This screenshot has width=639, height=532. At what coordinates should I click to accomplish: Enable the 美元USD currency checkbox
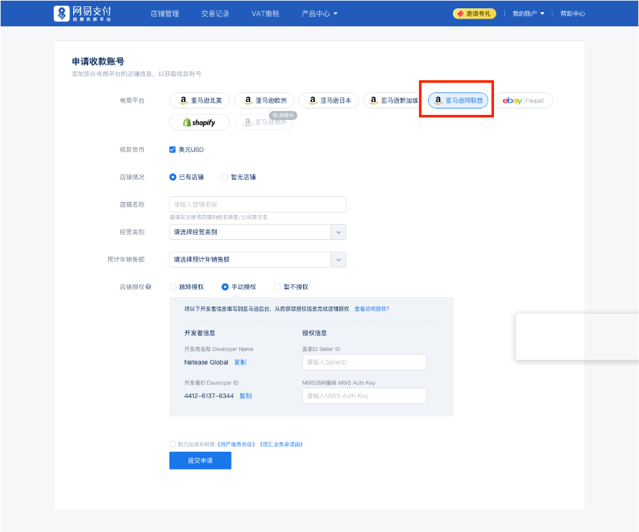pyautogui.click(x=172, y=149)
